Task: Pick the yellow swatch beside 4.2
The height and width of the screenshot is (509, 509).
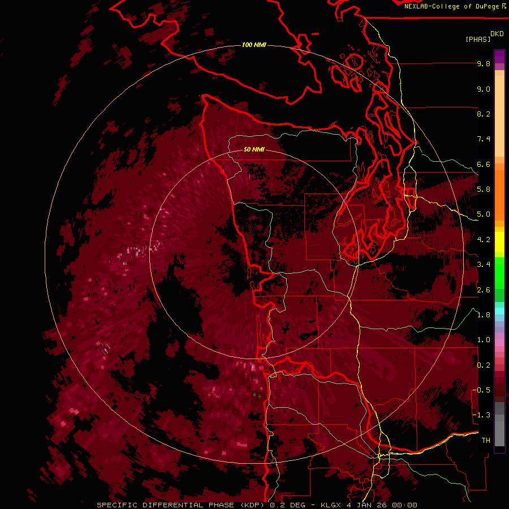Action: pos(499,242)
